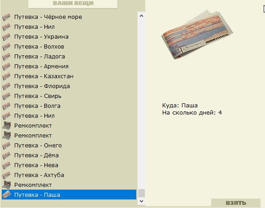Select the Путевка - Украина item
Screen dimensions: 265x208
pyautogui.click(x=69, y=37)
